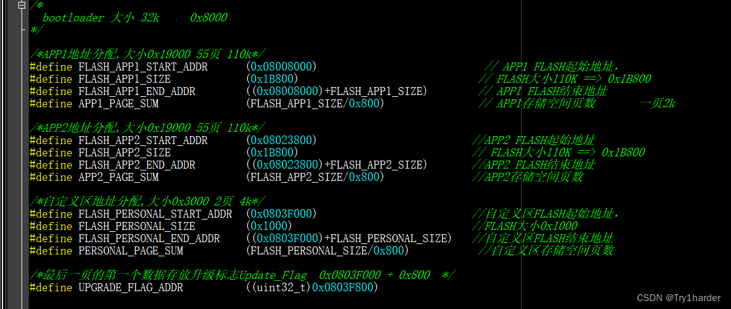Click the PERSONAL_PAGE_SUM macro name
731x309 pixels.
130,250
